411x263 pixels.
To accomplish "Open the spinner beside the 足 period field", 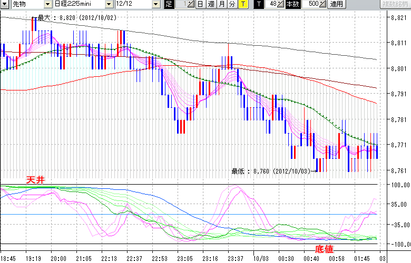I will 191,4.
